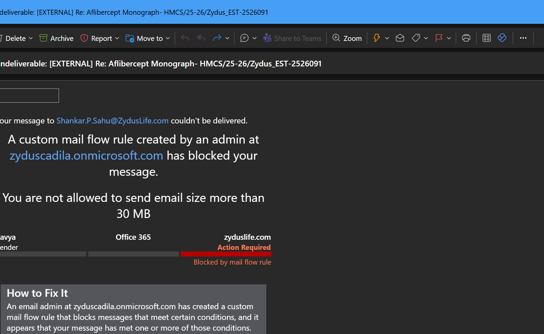The height and width of the screenshot is (334, 544).
Task: Open More options ellipsis menu
Action: coord(523,38)
